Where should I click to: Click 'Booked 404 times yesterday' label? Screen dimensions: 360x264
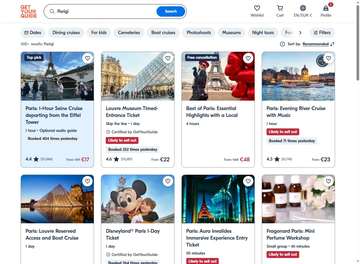coord(53,139)
